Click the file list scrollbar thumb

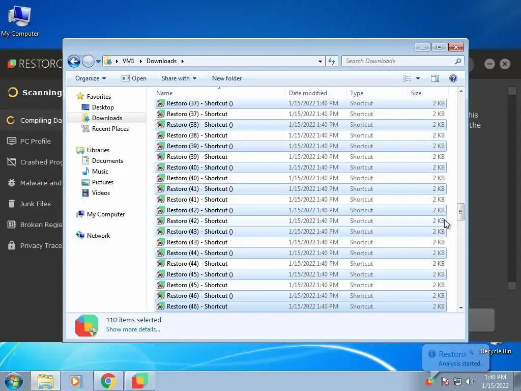click(460, 212)
